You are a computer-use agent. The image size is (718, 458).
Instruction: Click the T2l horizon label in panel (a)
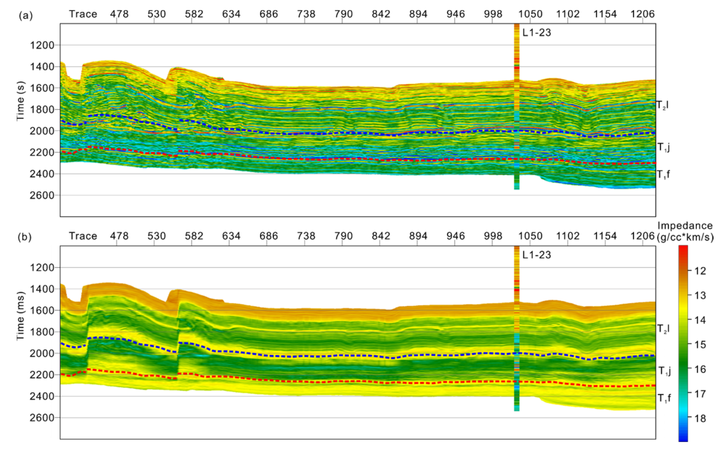coord(663,105)
